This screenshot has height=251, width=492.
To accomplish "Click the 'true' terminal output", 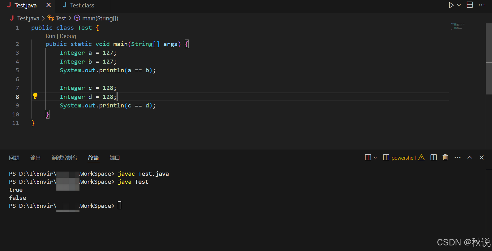I will tap(16, 190).
